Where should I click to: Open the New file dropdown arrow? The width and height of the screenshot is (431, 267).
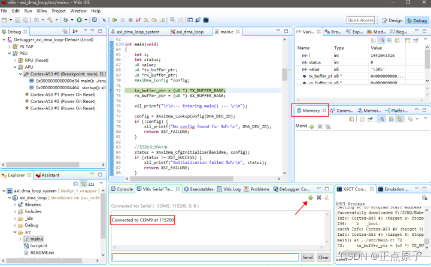click(11, 20)
